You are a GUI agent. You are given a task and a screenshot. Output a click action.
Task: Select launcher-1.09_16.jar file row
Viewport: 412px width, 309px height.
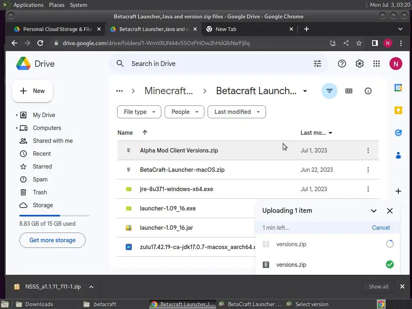[186, 228]
